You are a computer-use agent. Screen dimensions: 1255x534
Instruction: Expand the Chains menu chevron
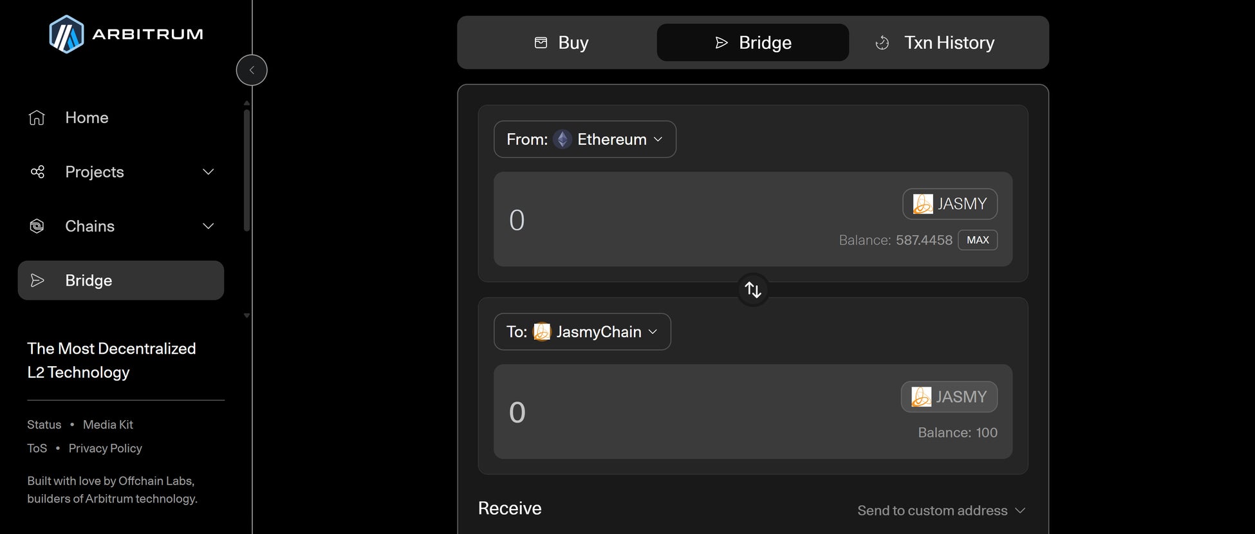(208, 226)
